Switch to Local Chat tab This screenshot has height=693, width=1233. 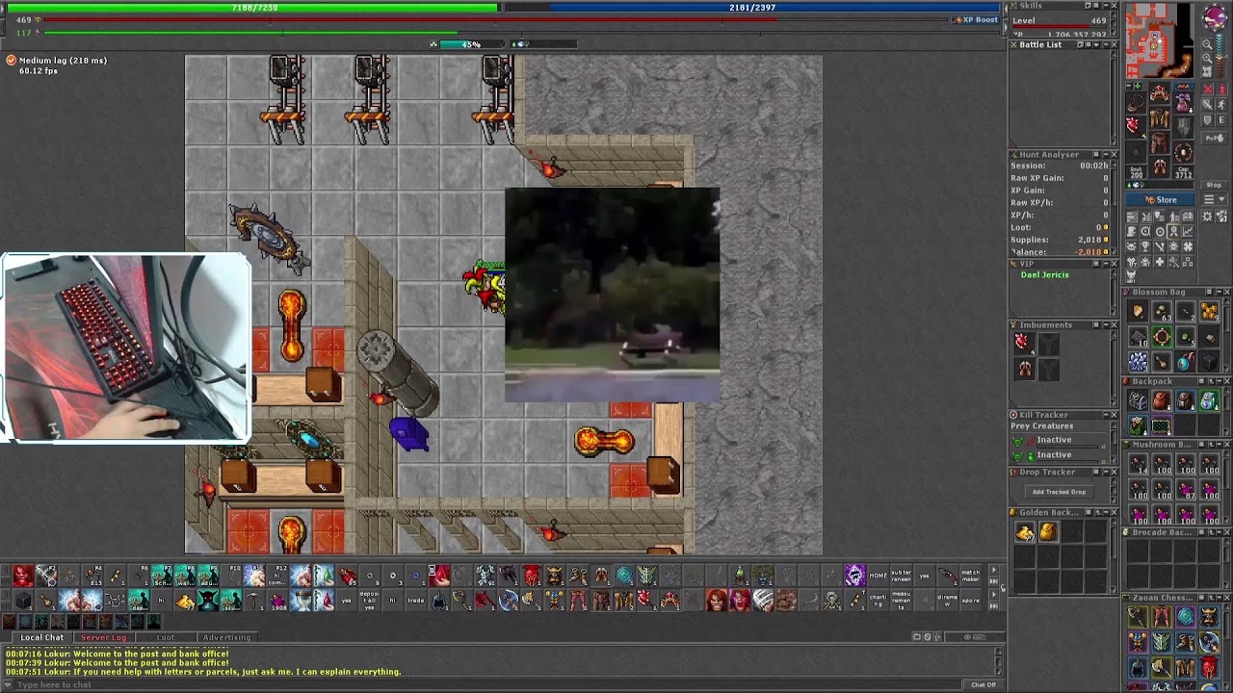point(42,637)
